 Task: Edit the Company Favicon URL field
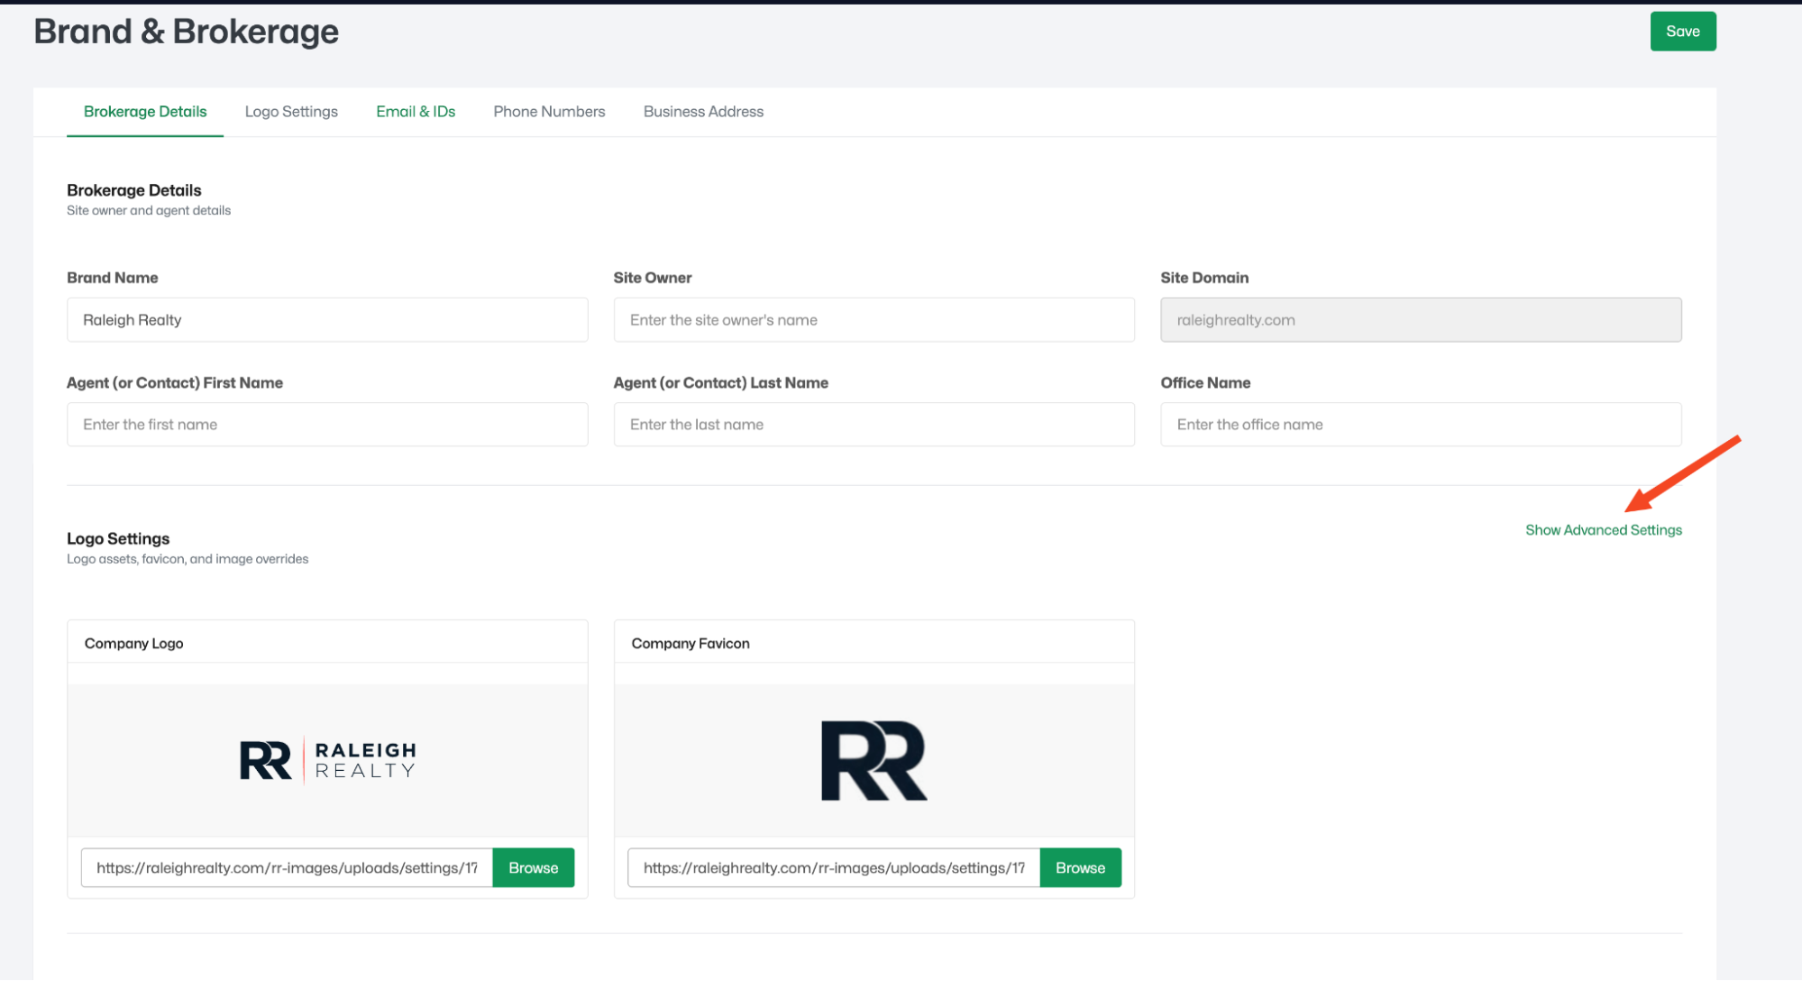[x=834, y=867]
